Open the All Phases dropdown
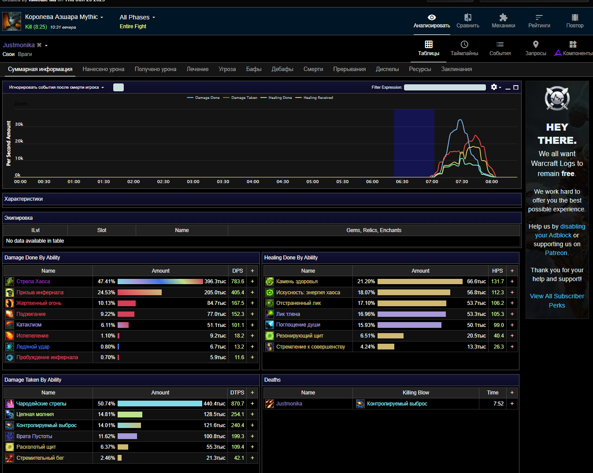 click(x=137, y=17)
